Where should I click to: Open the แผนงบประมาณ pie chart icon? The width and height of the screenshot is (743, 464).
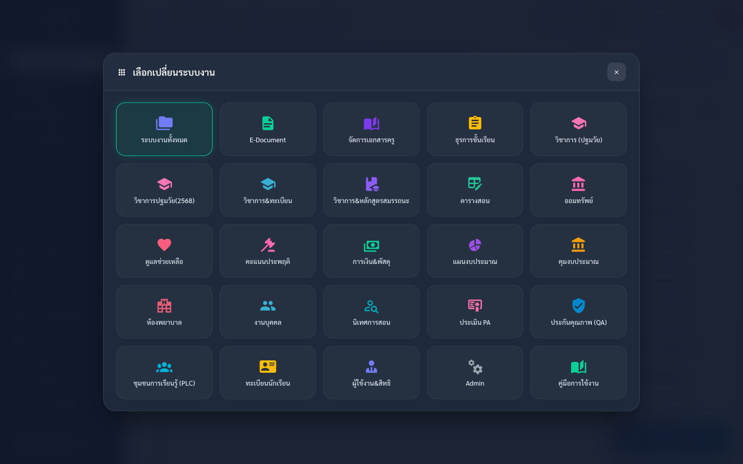(x=475, y=245)
